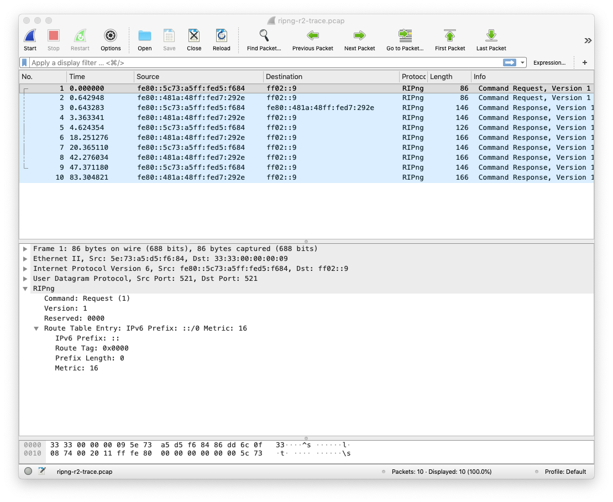Sort by Protocol column header
The height and width of the screenshot is (502, 613).
pyautogui.click(x=413, y=77)
